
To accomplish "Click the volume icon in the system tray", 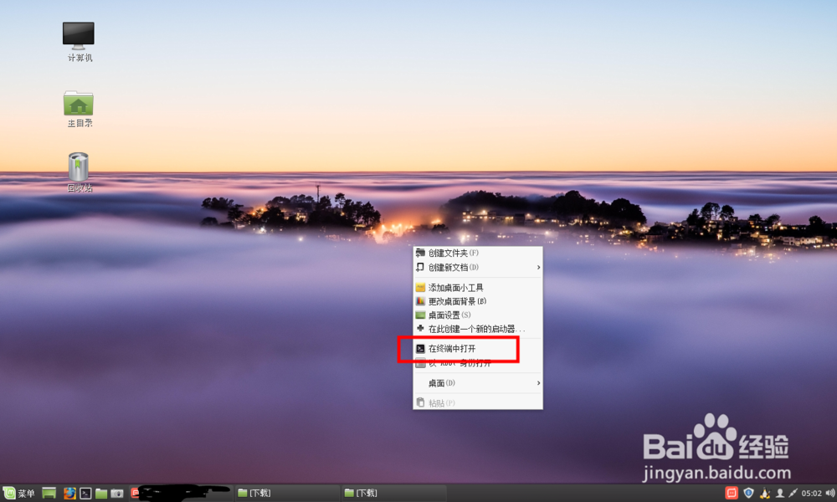I will pos(830,493).
